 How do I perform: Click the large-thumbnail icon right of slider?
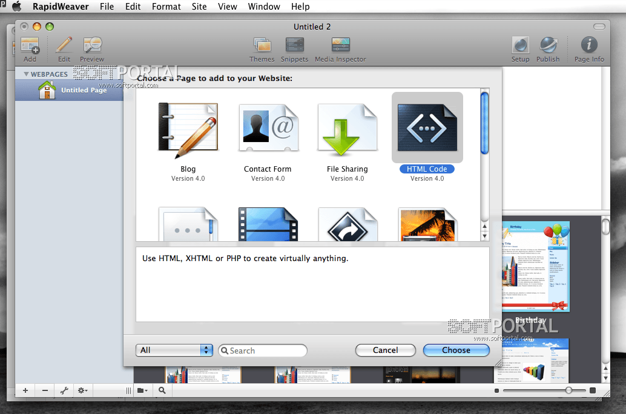pos(593,390)
